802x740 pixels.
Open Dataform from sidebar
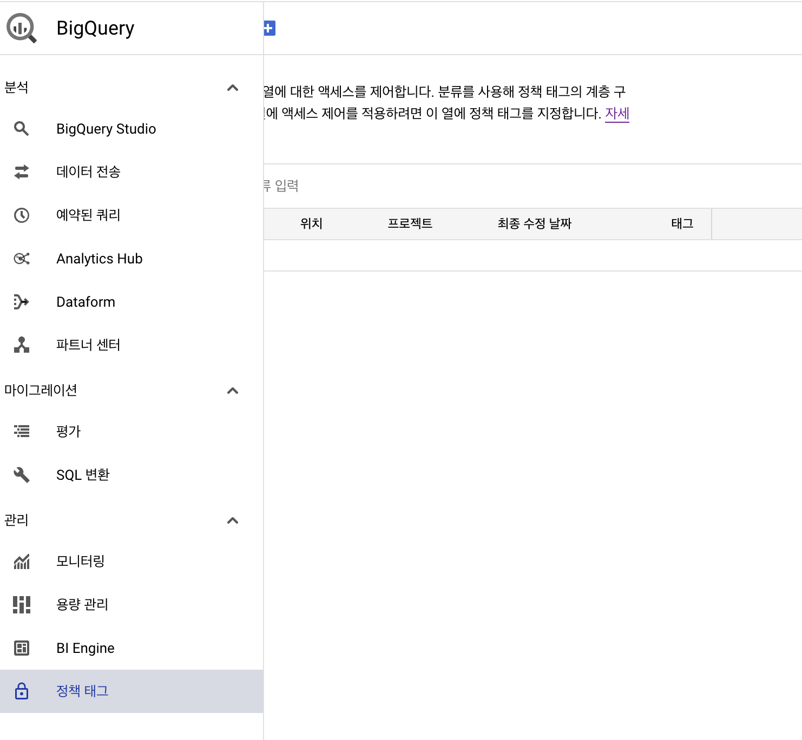tap(132, 302)
